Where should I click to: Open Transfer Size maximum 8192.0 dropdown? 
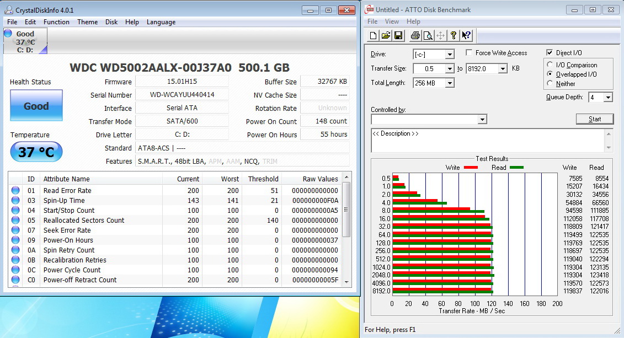[x=503, y=69]
